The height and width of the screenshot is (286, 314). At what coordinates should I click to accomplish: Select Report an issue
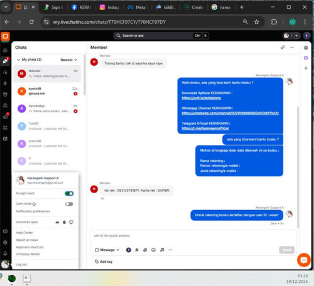[x=27, y=240]
